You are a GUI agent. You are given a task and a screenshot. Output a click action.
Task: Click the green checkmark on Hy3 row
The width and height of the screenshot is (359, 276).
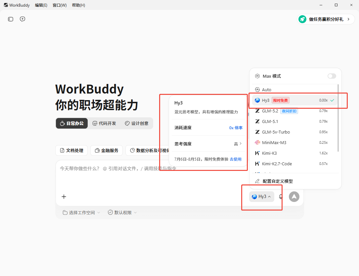pyautogui.click(x=332, y=100)
